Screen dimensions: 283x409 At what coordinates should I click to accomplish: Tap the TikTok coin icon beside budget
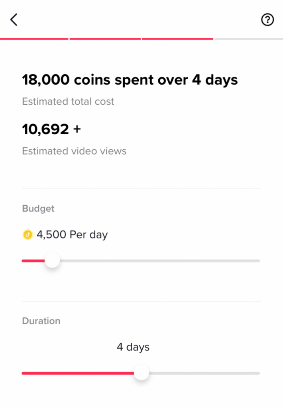point(28,234)
